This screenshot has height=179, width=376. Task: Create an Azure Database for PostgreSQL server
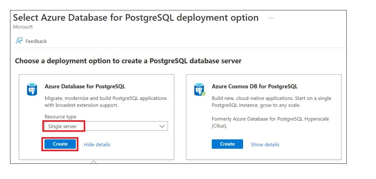tap(60, 144)
